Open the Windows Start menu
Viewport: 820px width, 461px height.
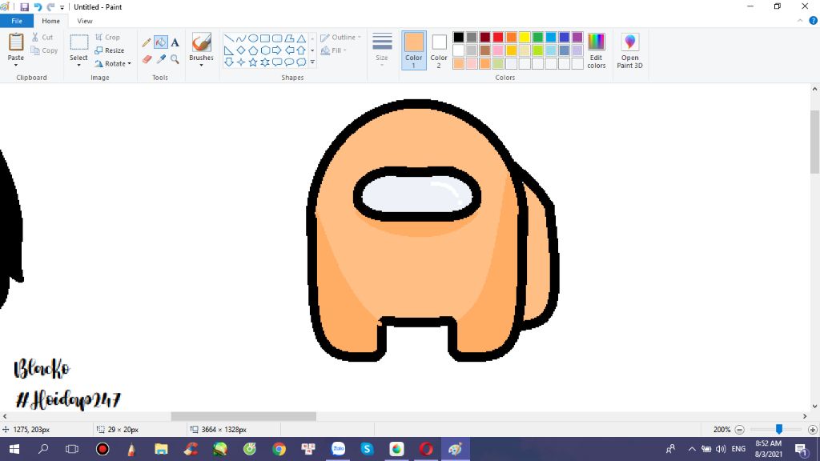coord(14,449)
